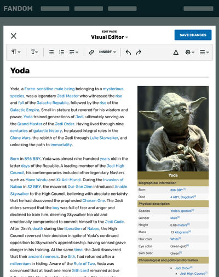Click the Save Changes button
Screen dimensions: 219x277
tap(193, 35)
